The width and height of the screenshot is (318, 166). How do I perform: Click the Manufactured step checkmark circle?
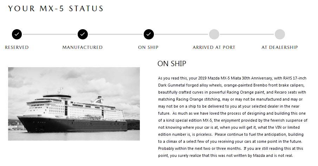point(83,34)
